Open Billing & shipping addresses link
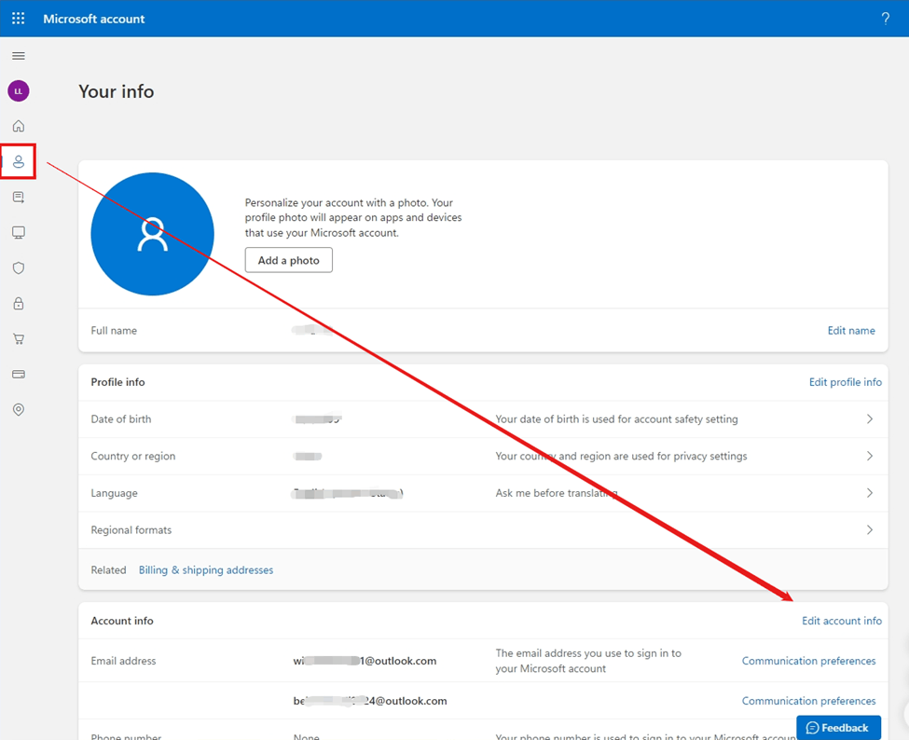Image resolution: width=909 pixels, height=740 pixels. [x=205, y=569]
